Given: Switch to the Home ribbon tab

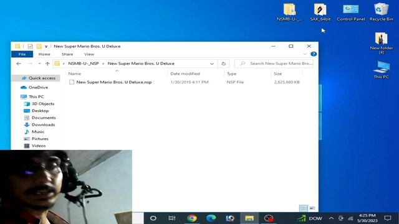Looking at the screenshot, I should pyautogui.click(x=44, y=54).
